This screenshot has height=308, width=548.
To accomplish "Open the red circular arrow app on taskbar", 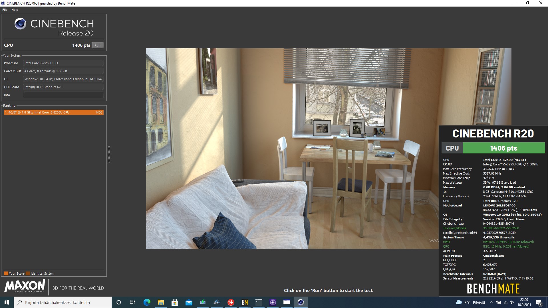I will [231, 302].
